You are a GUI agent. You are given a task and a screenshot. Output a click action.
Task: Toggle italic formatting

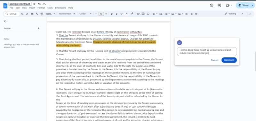tap(116, 14)
